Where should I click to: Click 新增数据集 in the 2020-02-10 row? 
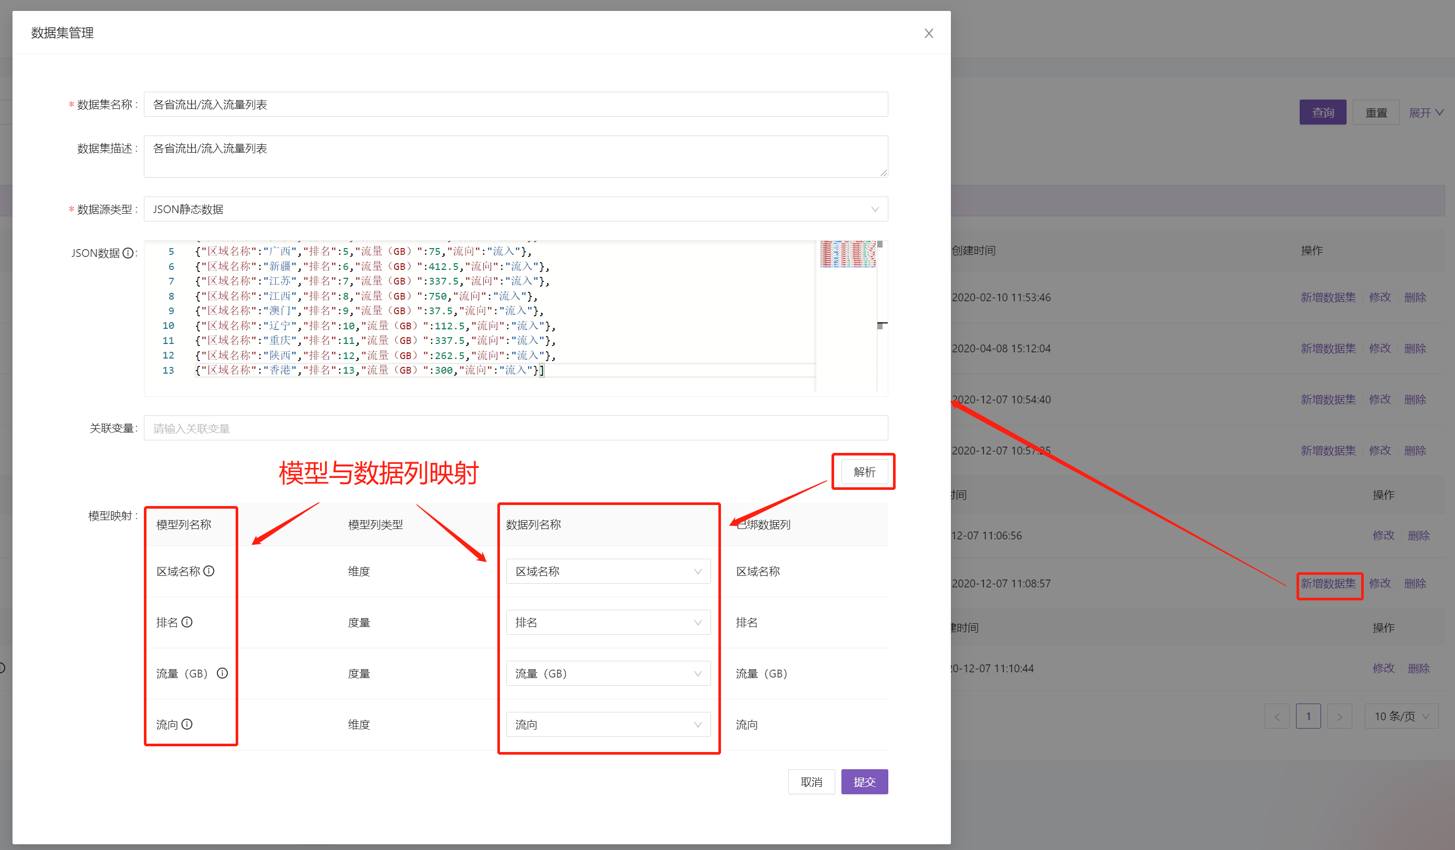tap(1328, 297)
